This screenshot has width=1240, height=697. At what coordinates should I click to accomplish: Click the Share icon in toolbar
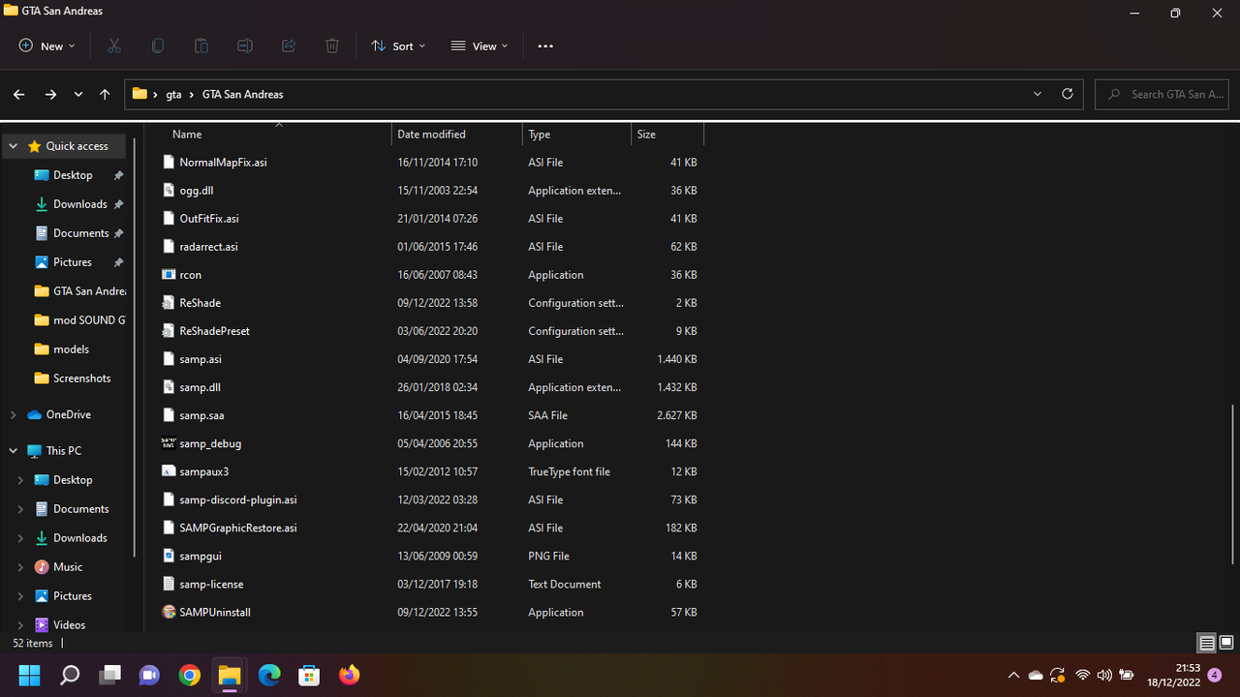click(289, 45)
